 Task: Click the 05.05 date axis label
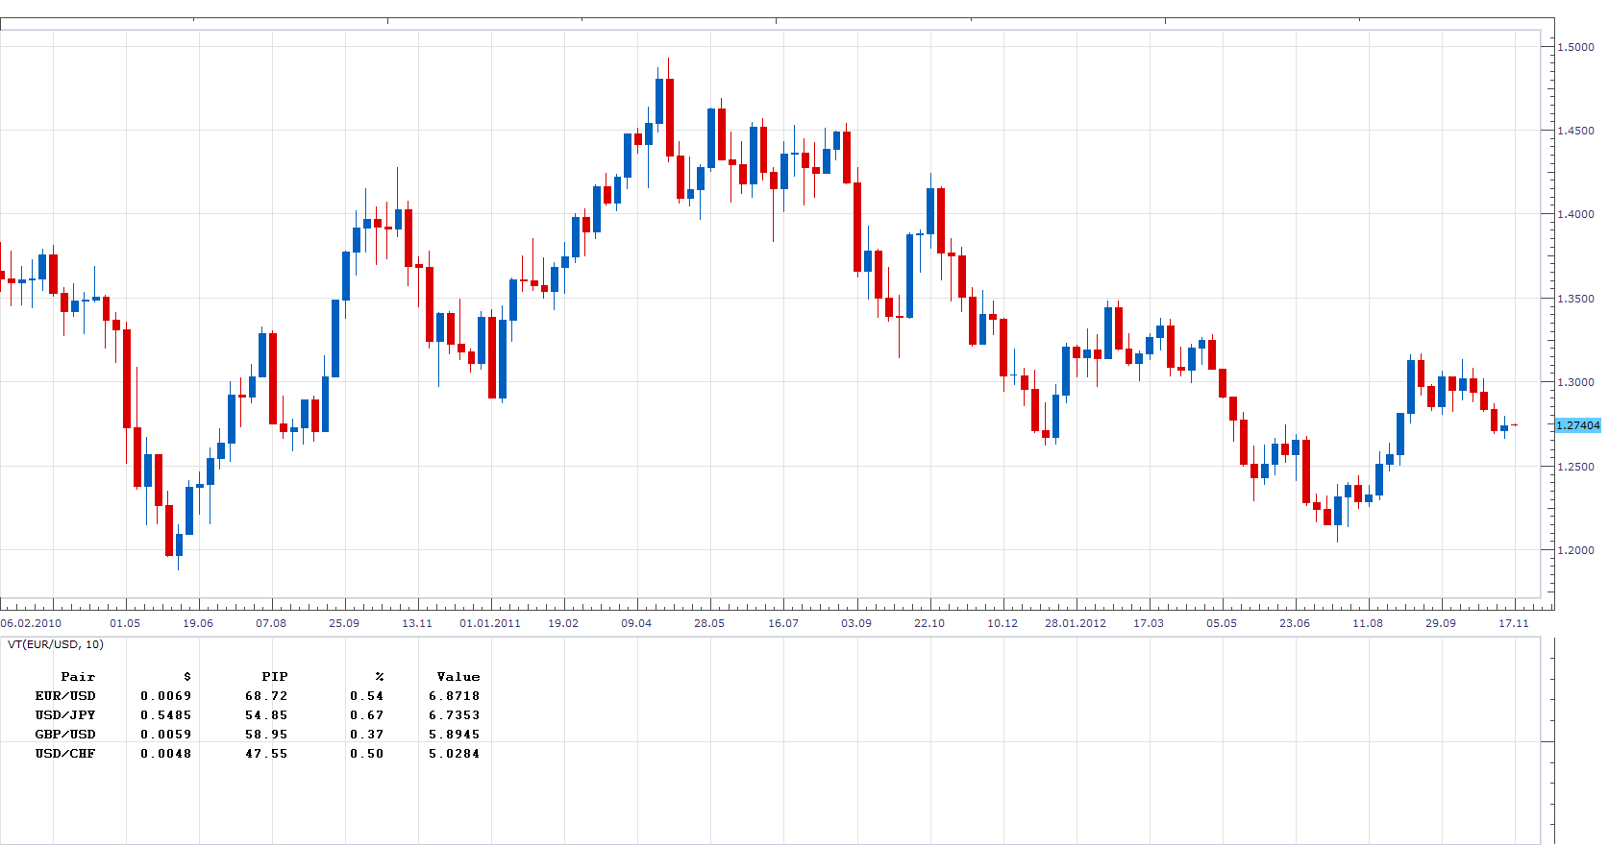[1222, 623]
